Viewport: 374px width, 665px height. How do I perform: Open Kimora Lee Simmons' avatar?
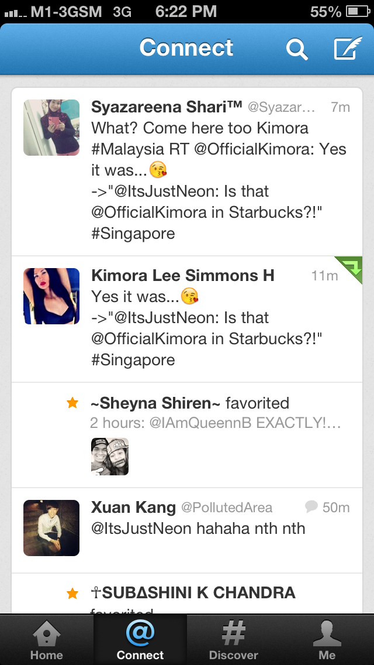[51, 296]
